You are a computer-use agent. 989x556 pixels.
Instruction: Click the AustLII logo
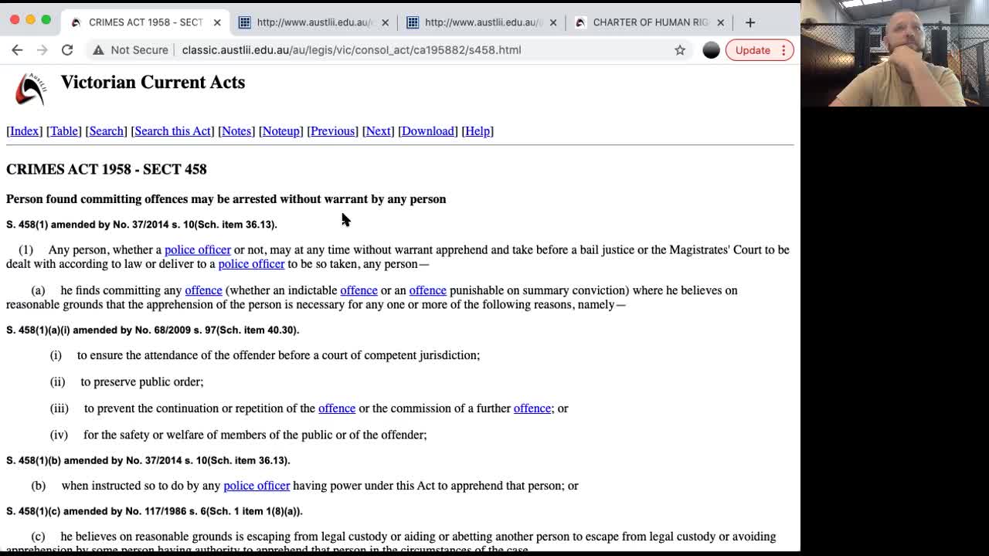30,89
